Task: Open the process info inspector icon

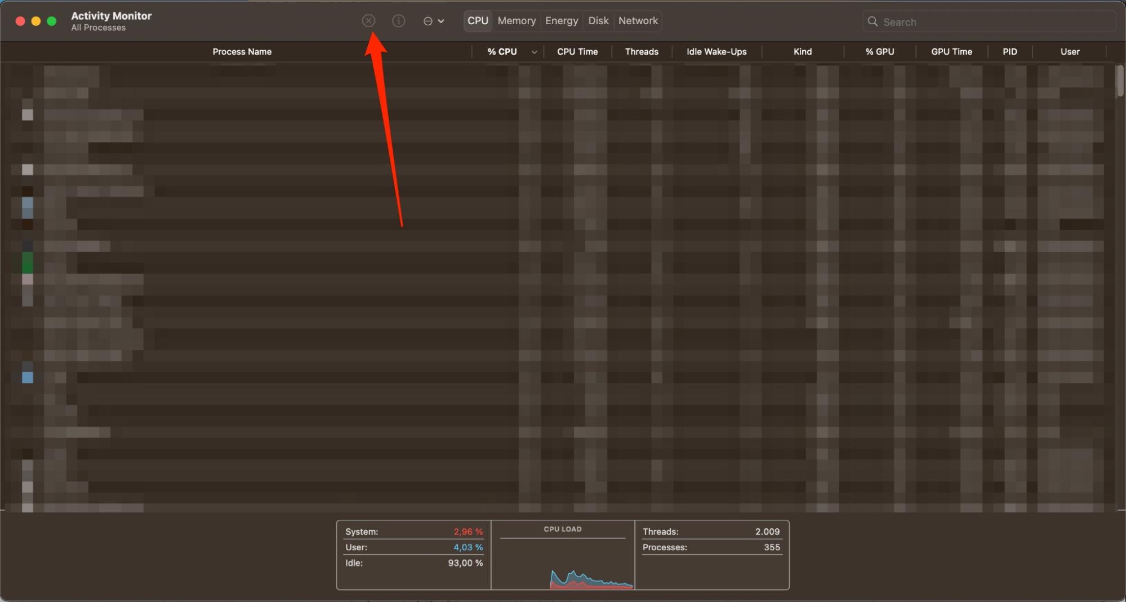Action: pyautogui.click(x=398, y=21)
